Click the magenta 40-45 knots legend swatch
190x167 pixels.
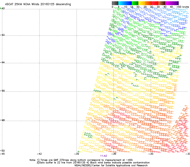pos(168,3)
